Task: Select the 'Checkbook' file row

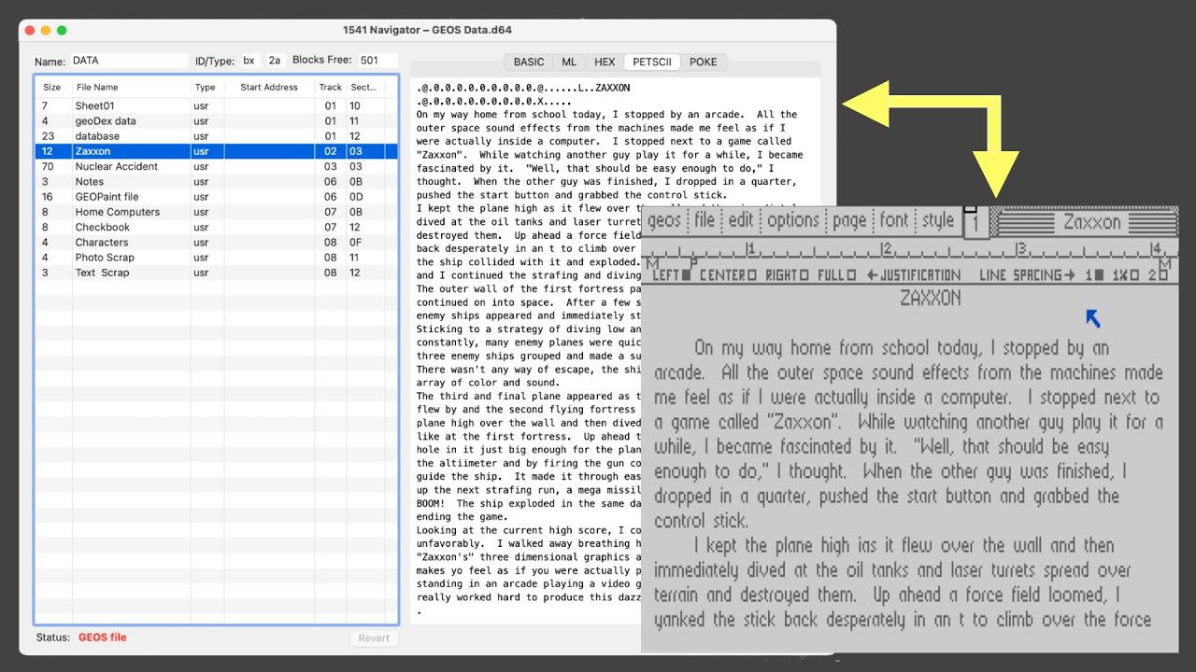Action: pyautogui.click(x=217, y=227)
